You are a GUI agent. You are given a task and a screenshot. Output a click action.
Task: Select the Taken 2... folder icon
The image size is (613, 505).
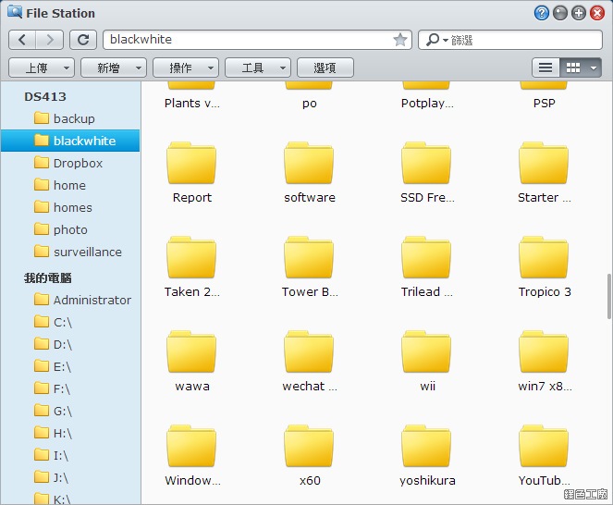(191, 257)
